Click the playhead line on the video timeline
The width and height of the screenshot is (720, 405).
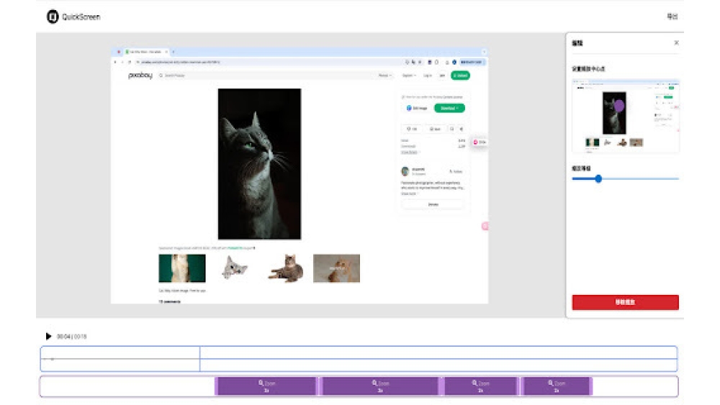click(x=199, y=359)
